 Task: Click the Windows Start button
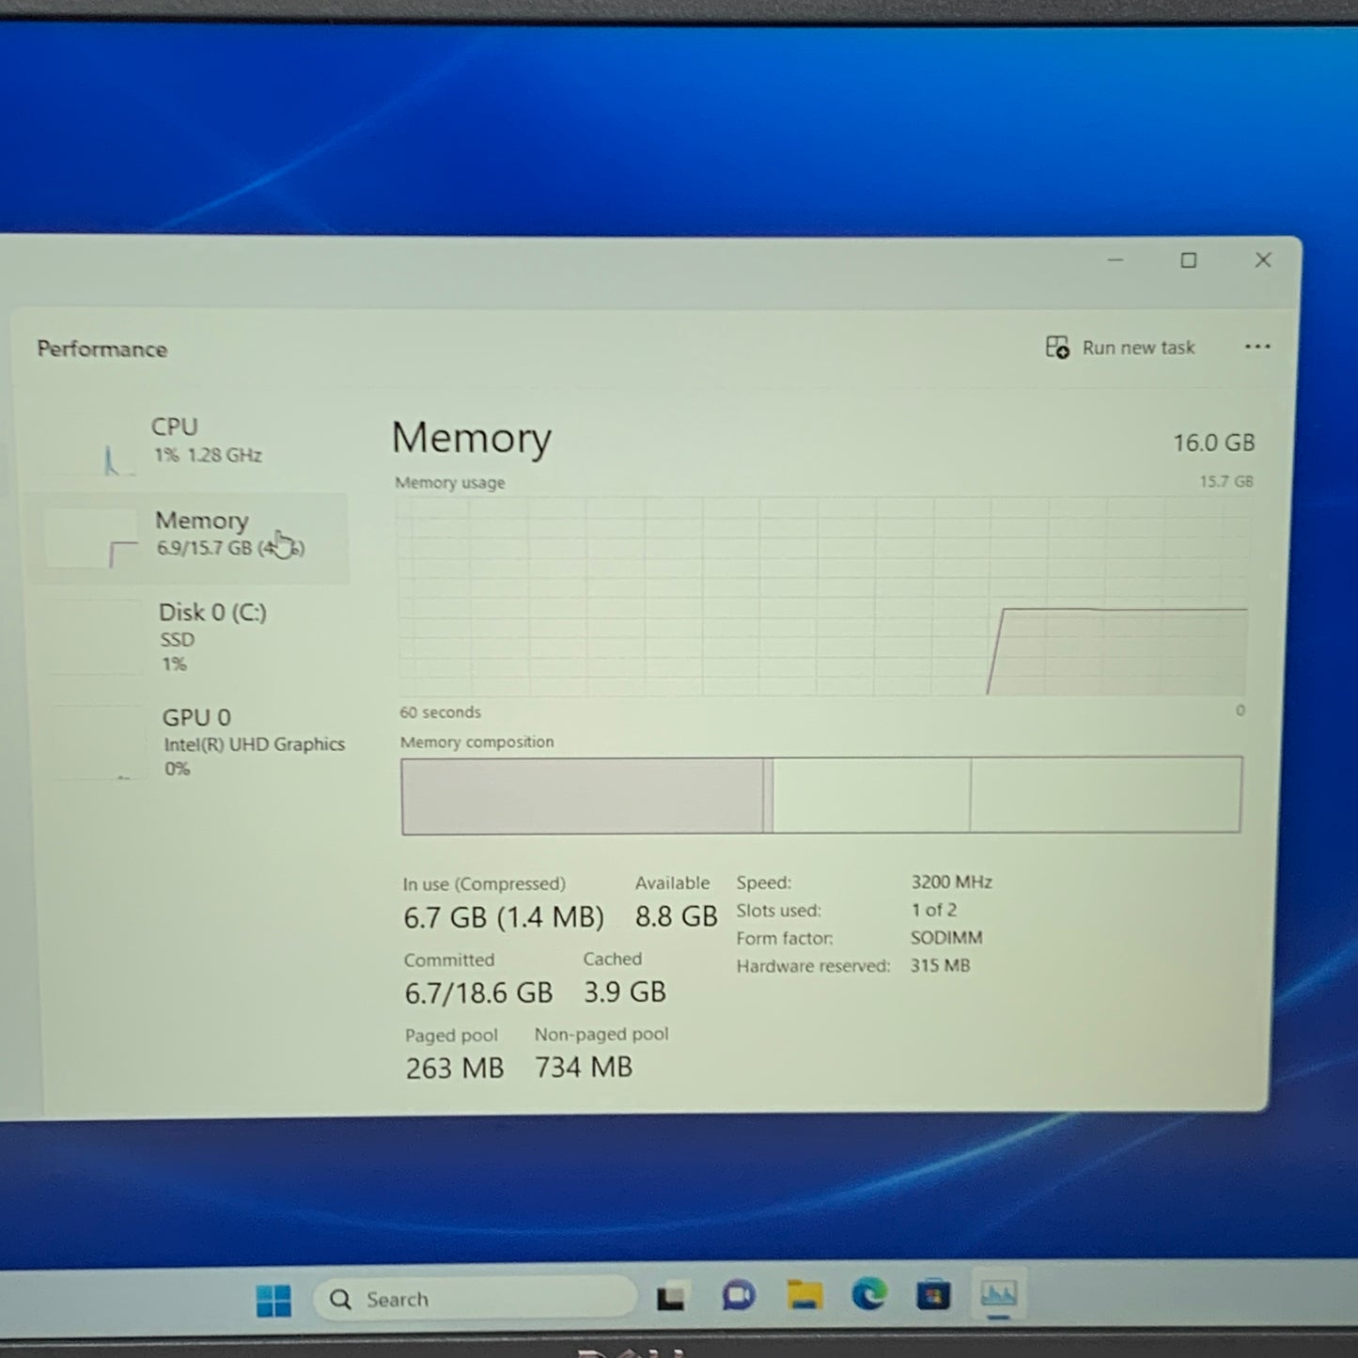[x=273, y=1301]
